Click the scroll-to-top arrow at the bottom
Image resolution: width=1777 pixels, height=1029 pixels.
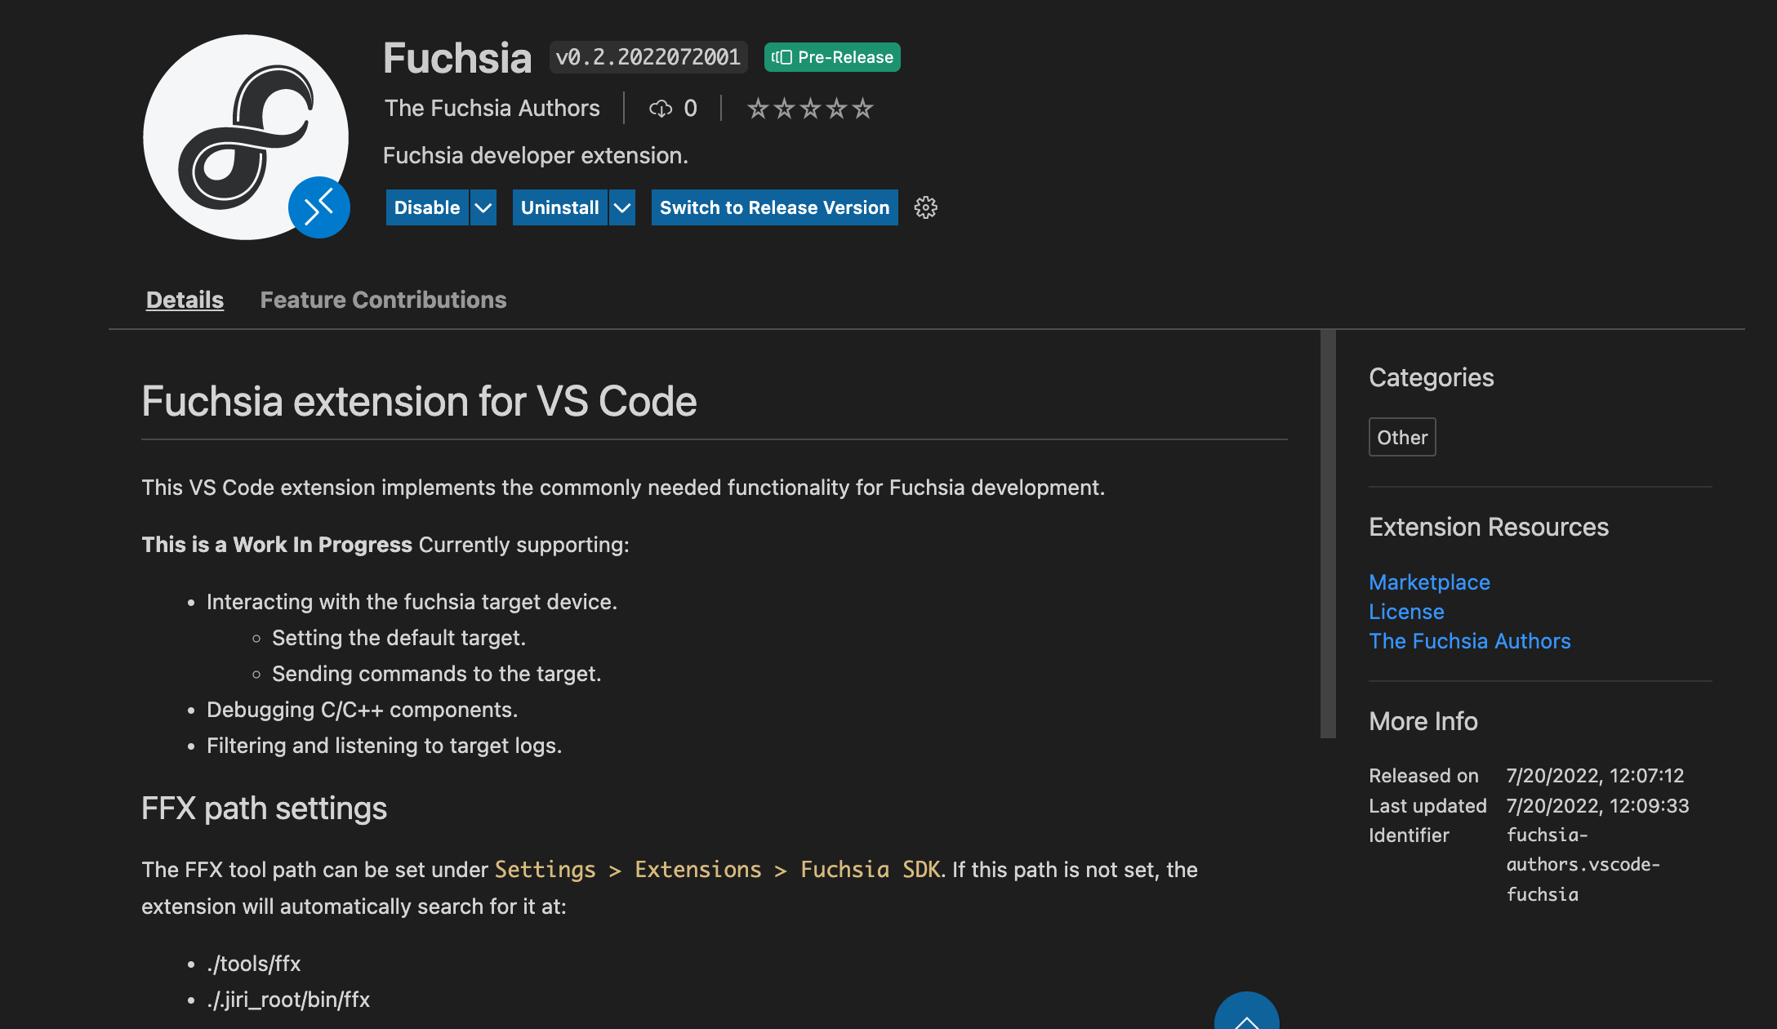click(x=1246, y=1018)
